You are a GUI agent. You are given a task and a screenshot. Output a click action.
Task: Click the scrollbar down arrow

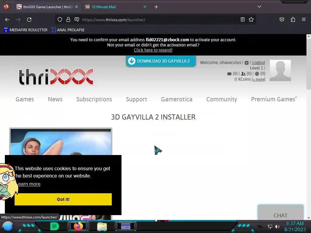(x=309, y=218)
